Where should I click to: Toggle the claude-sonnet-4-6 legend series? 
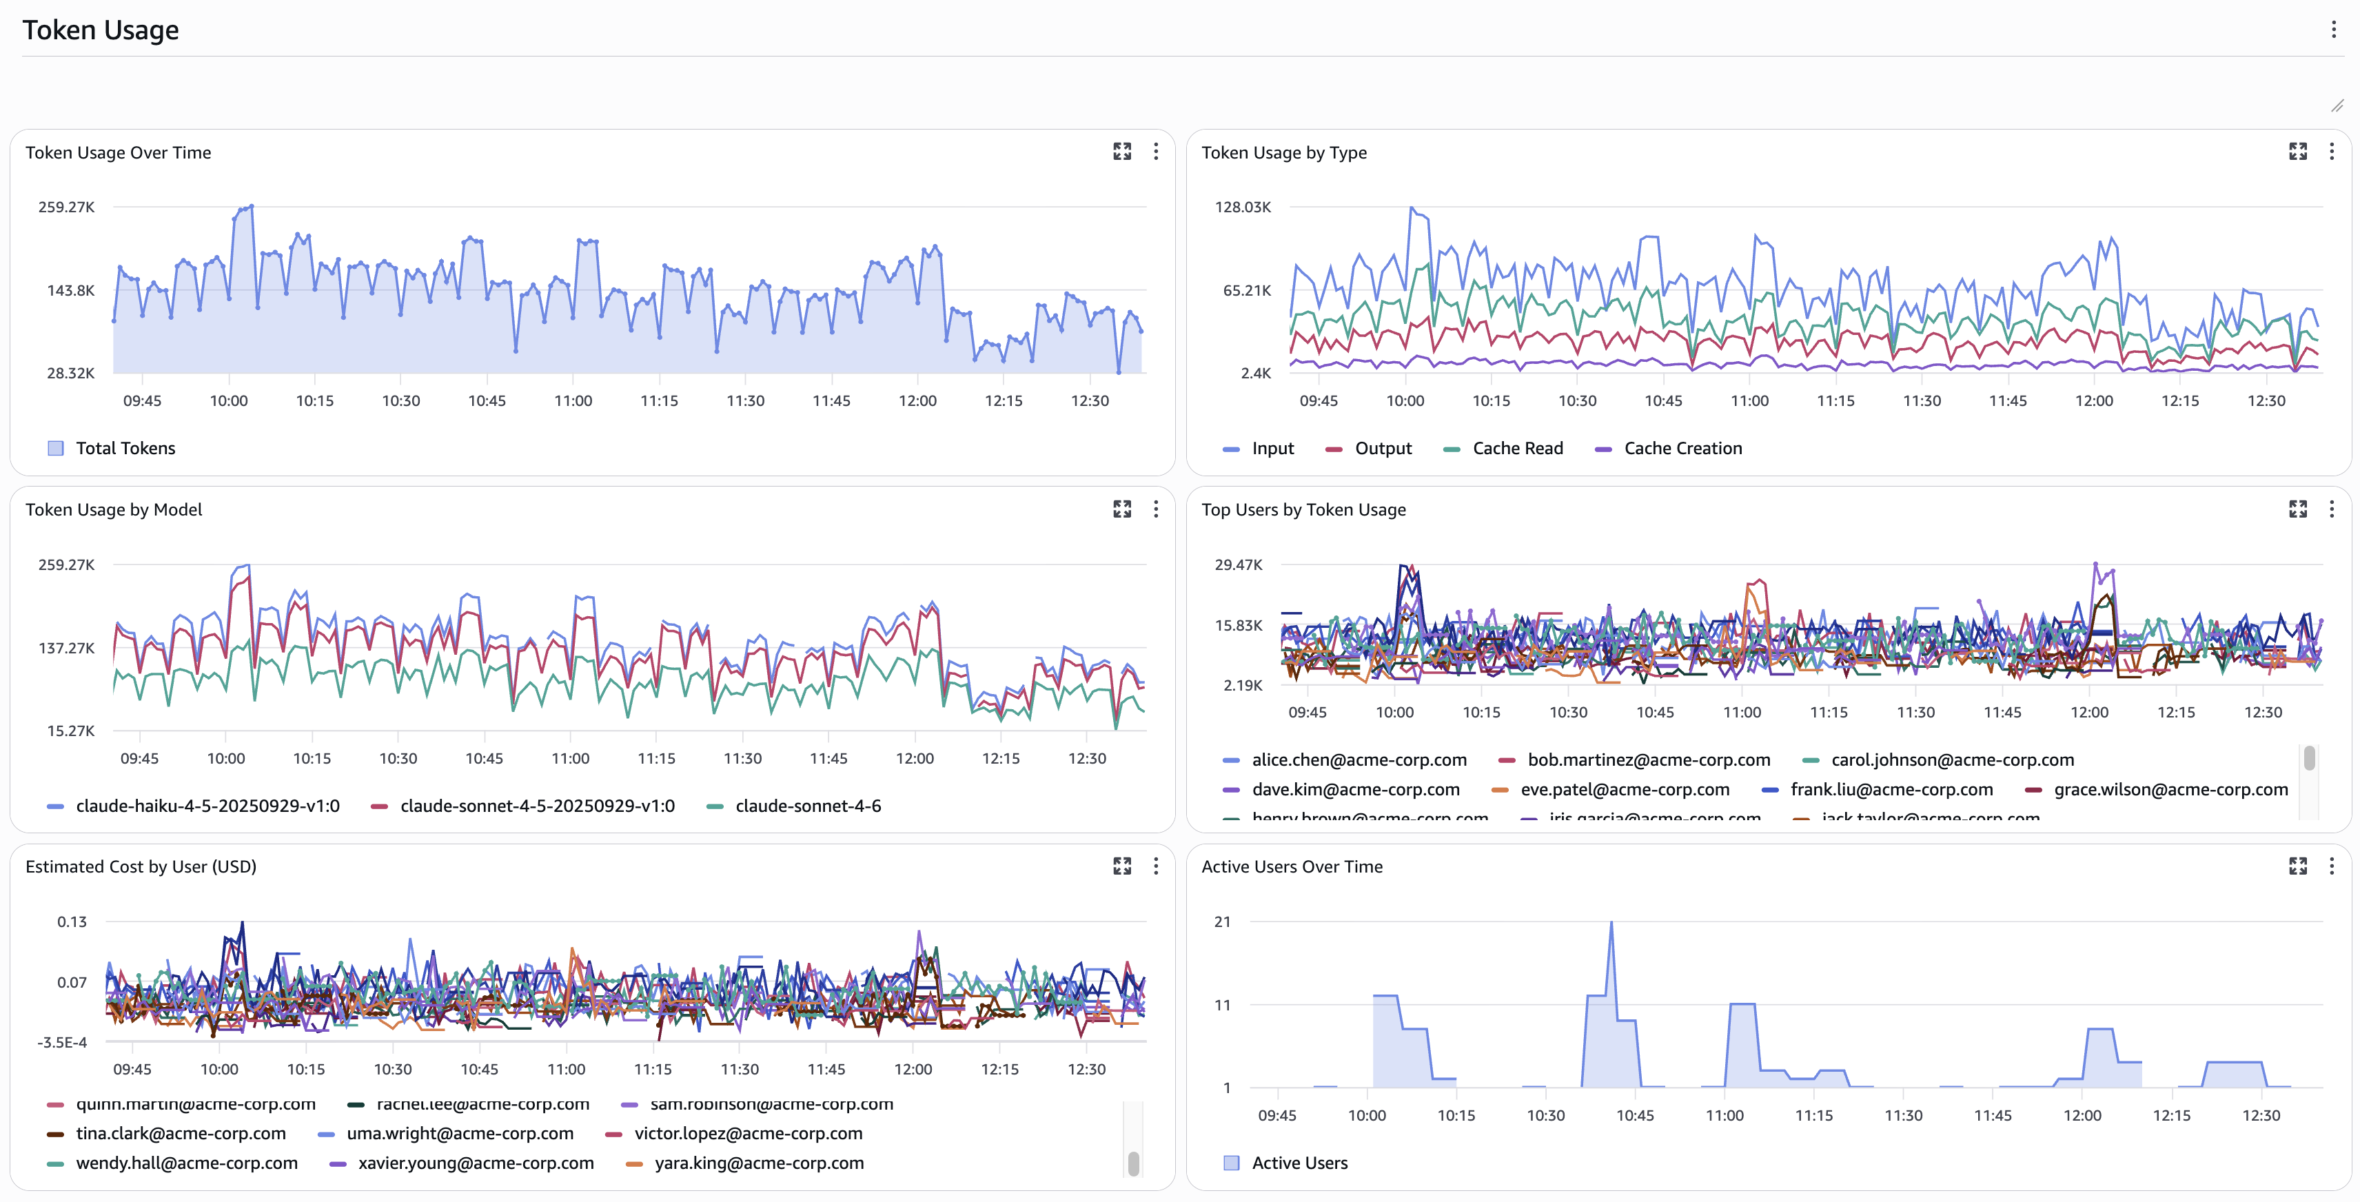click(x=793, y=805)
